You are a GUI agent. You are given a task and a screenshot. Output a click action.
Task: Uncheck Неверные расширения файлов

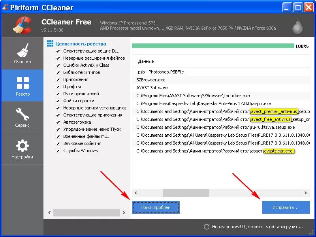(58, 58)
